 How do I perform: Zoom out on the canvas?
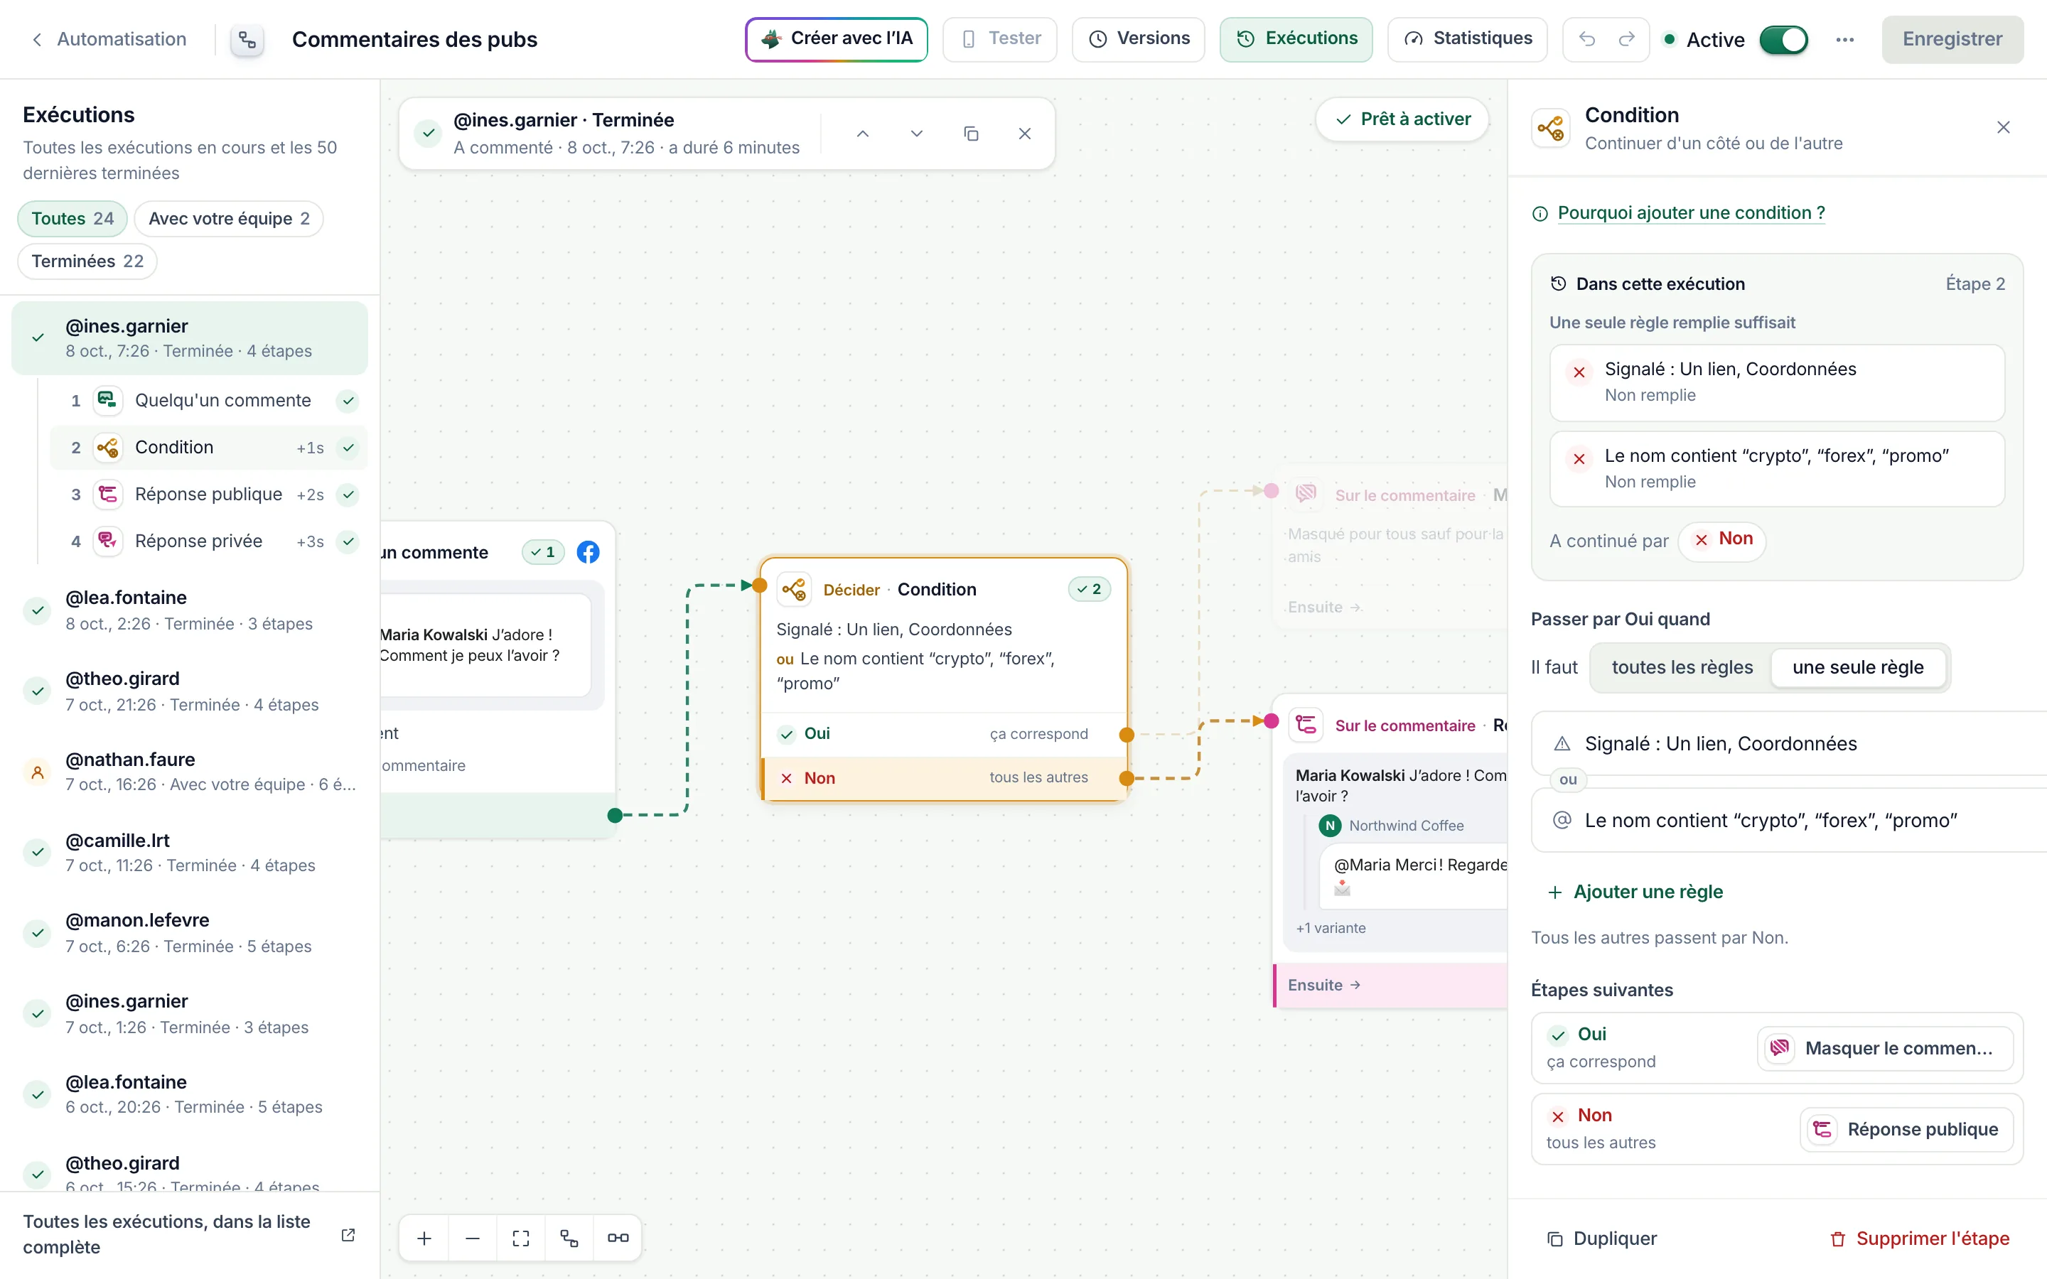click(x=473, y=1238)
